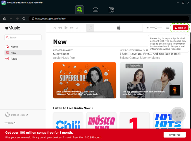This screenshot has height=141, width=191.
Task: Minimize the ViWizard window
Action: (x=178, y=3)
